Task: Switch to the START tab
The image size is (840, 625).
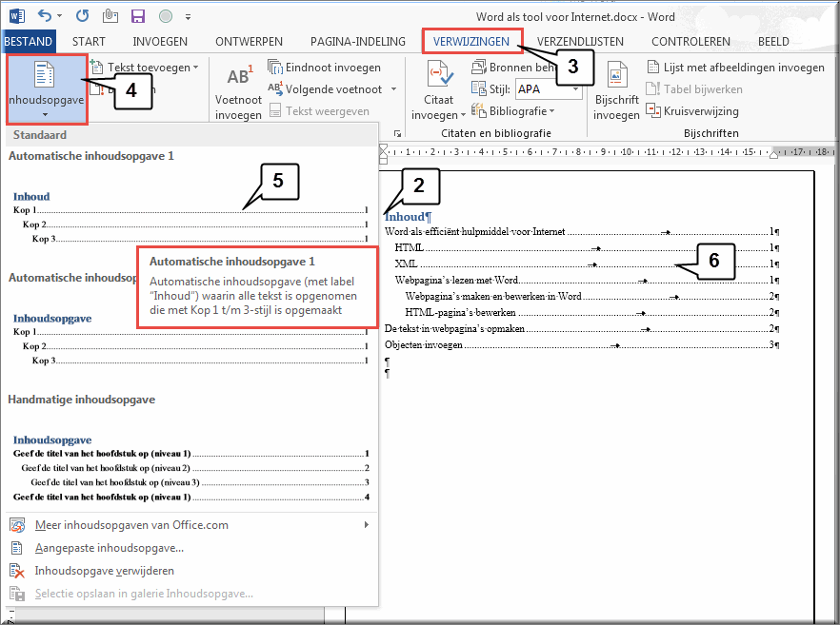Action: [89, 41]
